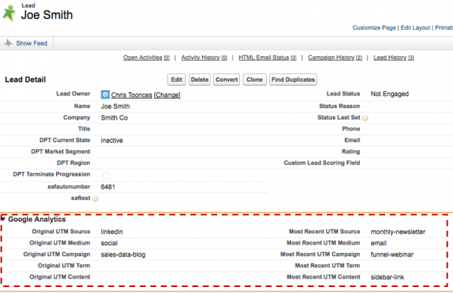The width and height of the screenshot is (453, 293).
Task: Select the Lead Status value Not Engaged
Action: pyautogui.click(x=389, y=94)
